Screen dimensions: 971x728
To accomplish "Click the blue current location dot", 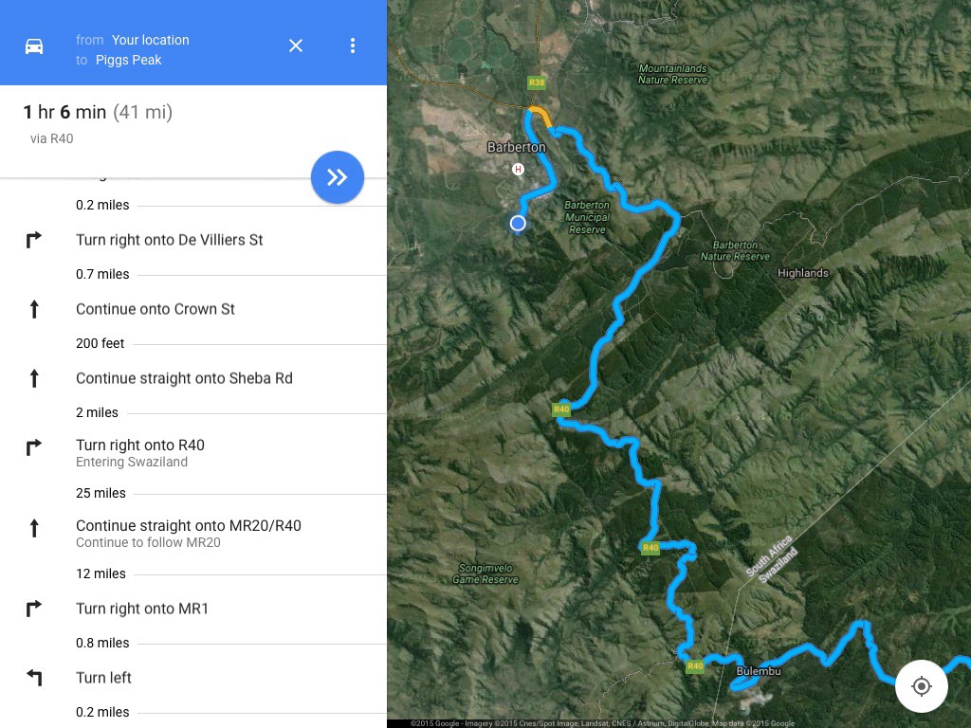I will [x=518, y=224].
